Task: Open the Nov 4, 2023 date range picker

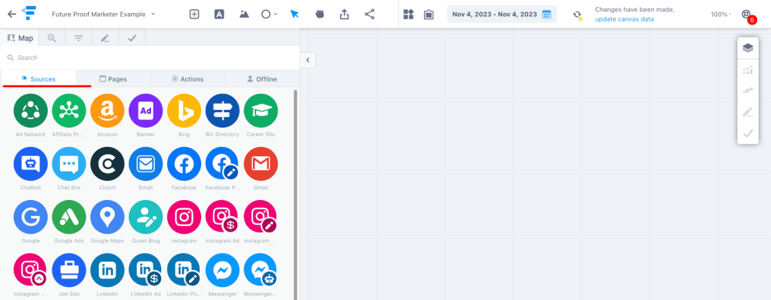Action: click(x=502, y=14)
